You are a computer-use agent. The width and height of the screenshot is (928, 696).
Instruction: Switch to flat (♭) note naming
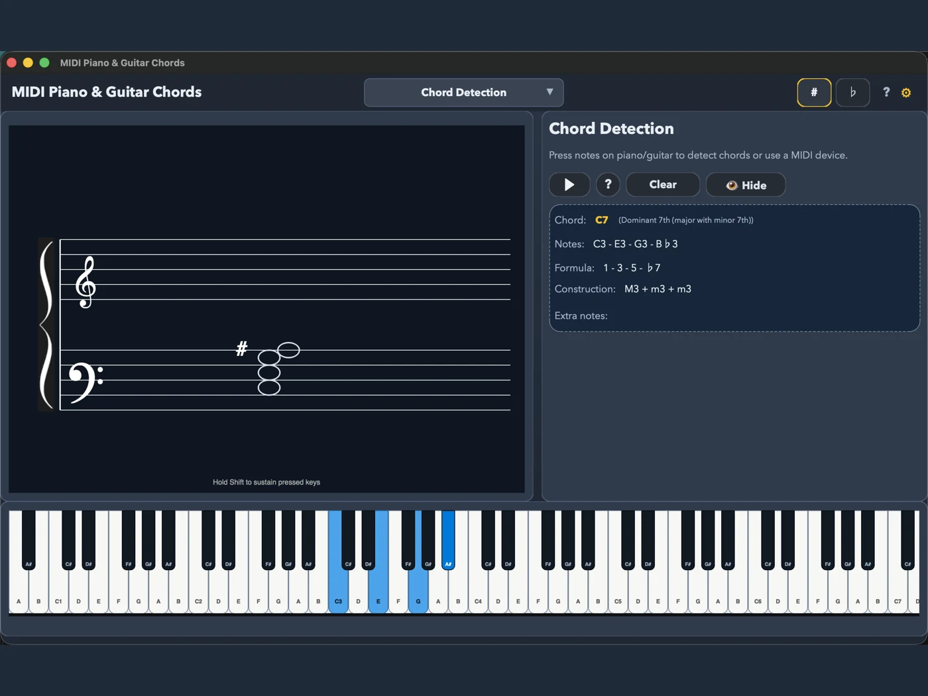coord(852,93)
